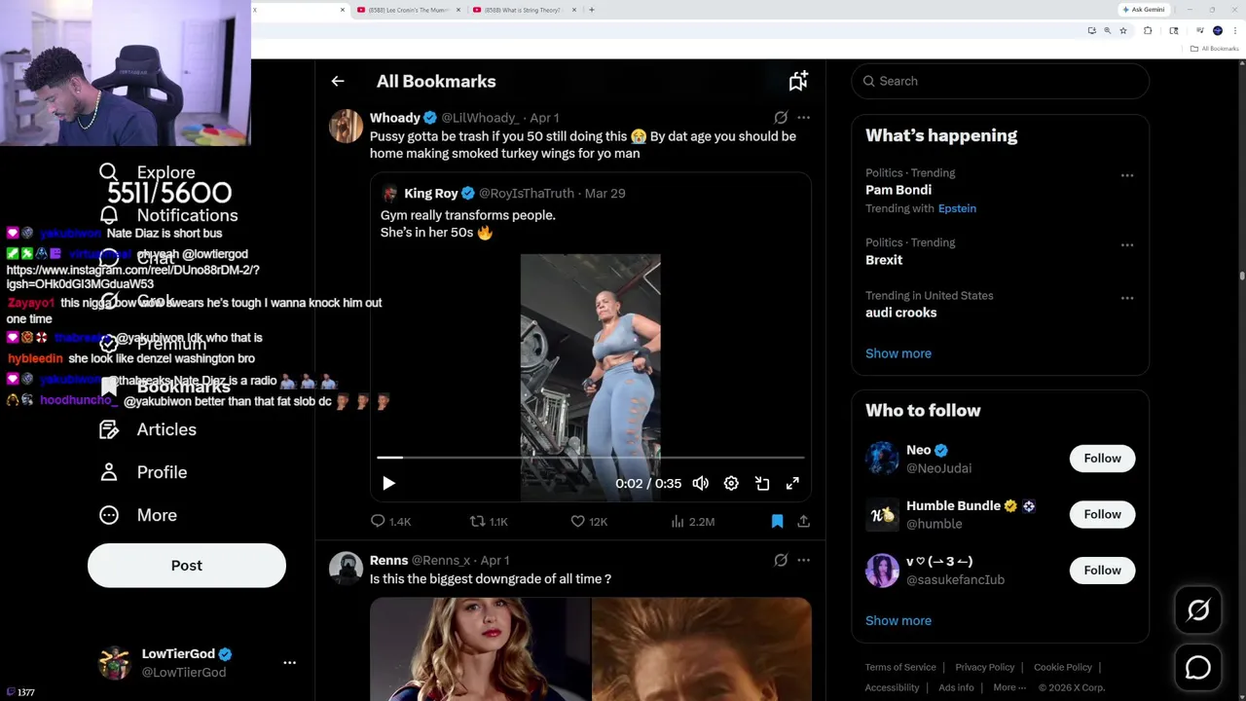Share Whoady's post via share icon

click(x=803, y=522)
